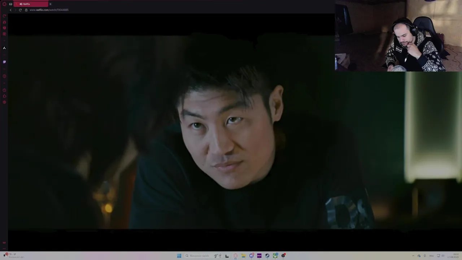The image size is (462, 260).
Task: Switch to the Netflix tab
Action: [x=31, y=4]
